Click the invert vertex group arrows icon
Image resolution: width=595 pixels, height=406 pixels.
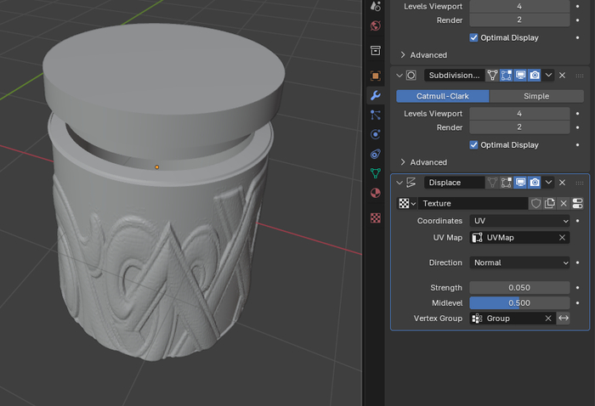[563, 319]
